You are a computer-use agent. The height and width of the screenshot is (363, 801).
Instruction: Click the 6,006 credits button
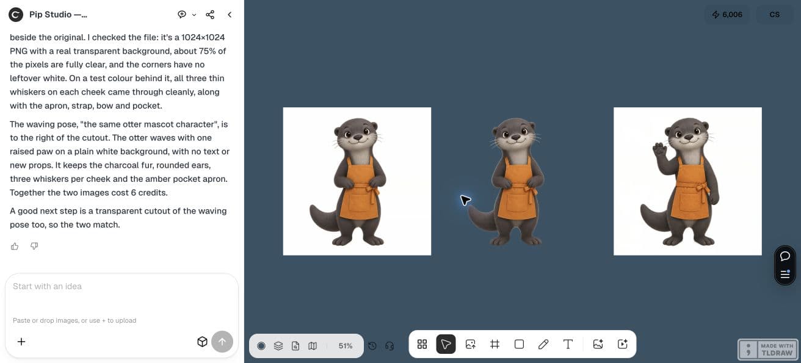point(727,15)
